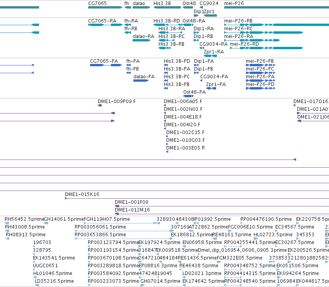Click the RH08913.5prime EST label
Screen dimensions: 329x287
(26, 235)
